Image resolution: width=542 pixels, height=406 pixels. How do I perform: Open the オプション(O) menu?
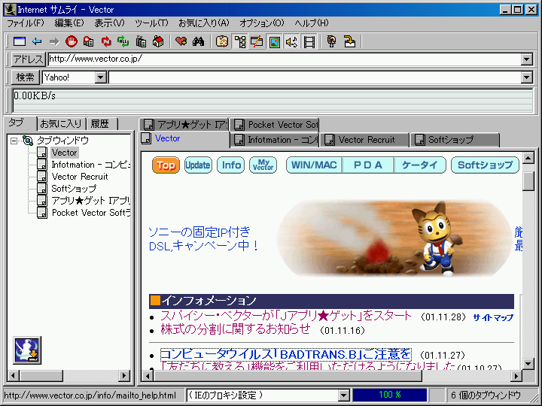tap(262, 23)
